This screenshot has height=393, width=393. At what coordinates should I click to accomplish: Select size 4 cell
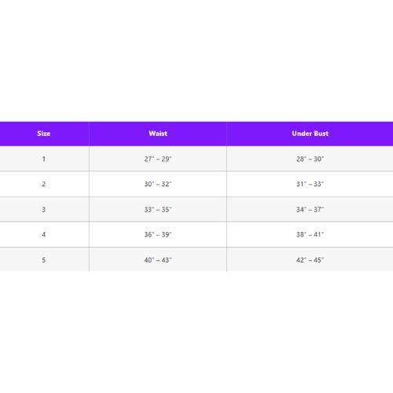(x=44, y=234)
